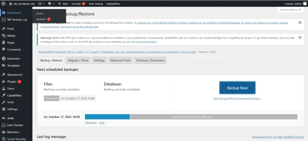Click the Members icon in sidebar

tap(4, 132)
